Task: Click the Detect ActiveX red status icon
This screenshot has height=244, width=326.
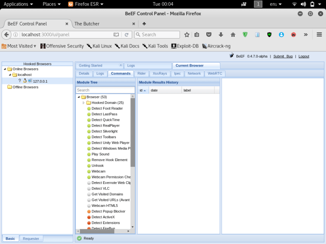Action: click(x=89, y=217)
